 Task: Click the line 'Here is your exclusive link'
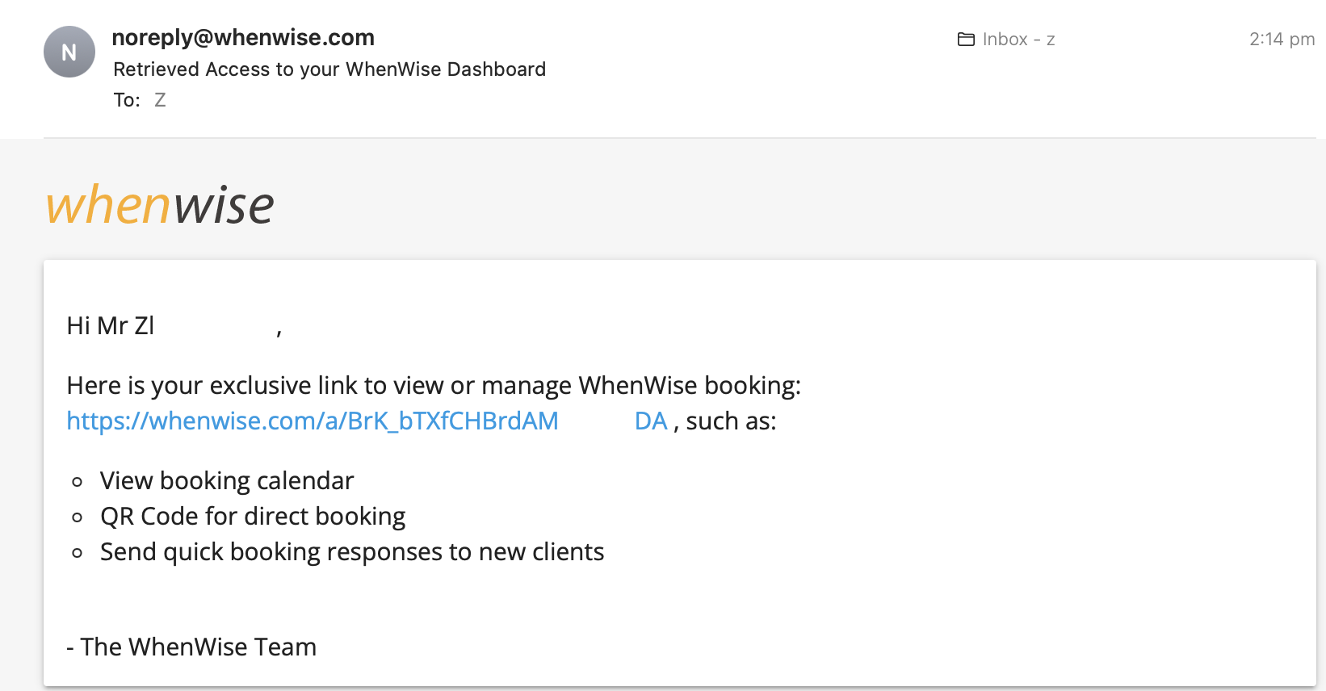point(434,386)
